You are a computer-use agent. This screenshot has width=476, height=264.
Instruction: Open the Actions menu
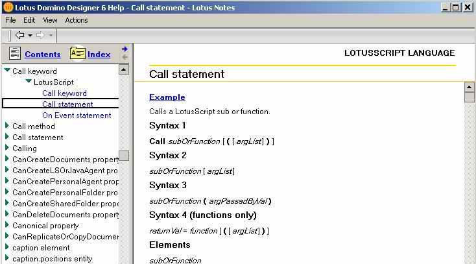click(x=76, y=20)
